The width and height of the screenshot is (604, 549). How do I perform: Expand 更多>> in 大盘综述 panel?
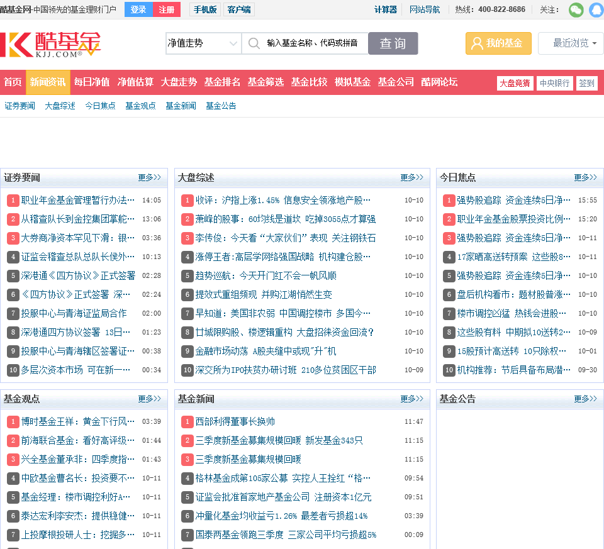[x=411, y=177]
